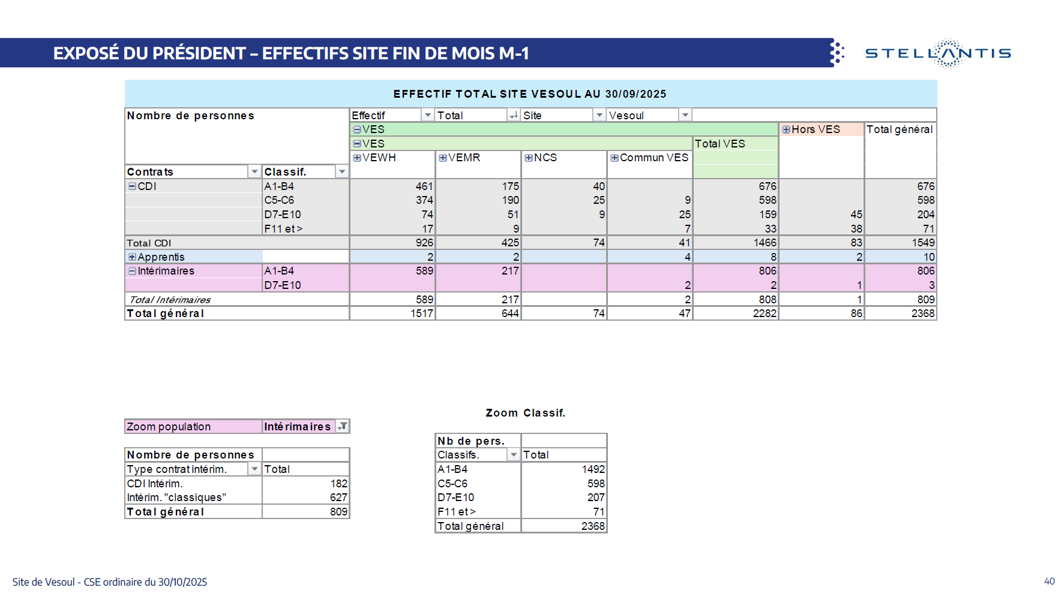Viewport: 1061px width, 597px height.
Task: Open the Classifs. dropdown in Zoom Classif.
Action: pos(514,455)
